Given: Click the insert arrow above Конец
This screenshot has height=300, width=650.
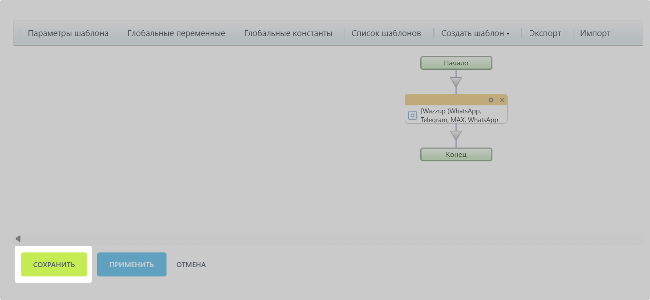Looking at the screenshot, I should coord(456,135).
